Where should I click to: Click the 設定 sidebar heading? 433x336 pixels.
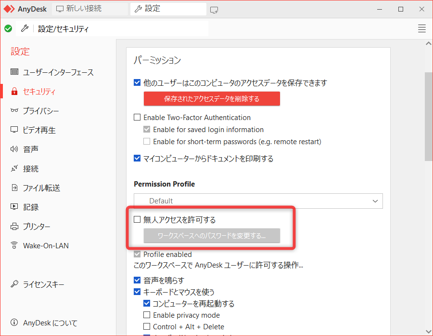pyautogui.click(x=20, y=52)
